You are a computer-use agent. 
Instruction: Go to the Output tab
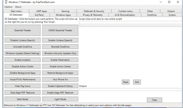[171, 11]
